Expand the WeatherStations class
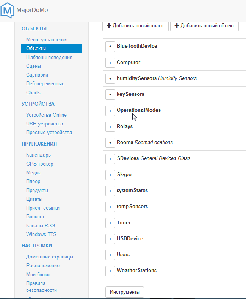This screenshot has width=246, height=299. pyautogui.click(x=110, y=271)
